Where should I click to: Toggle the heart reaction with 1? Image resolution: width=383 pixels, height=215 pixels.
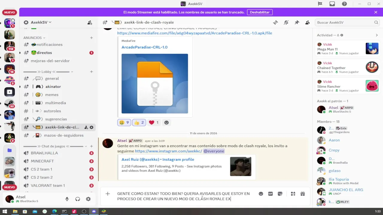coord(154,122)
